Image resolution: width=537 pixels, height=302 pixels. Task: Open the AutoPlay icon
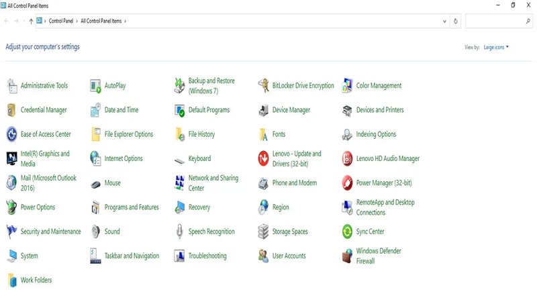click(x=95, y=86)
